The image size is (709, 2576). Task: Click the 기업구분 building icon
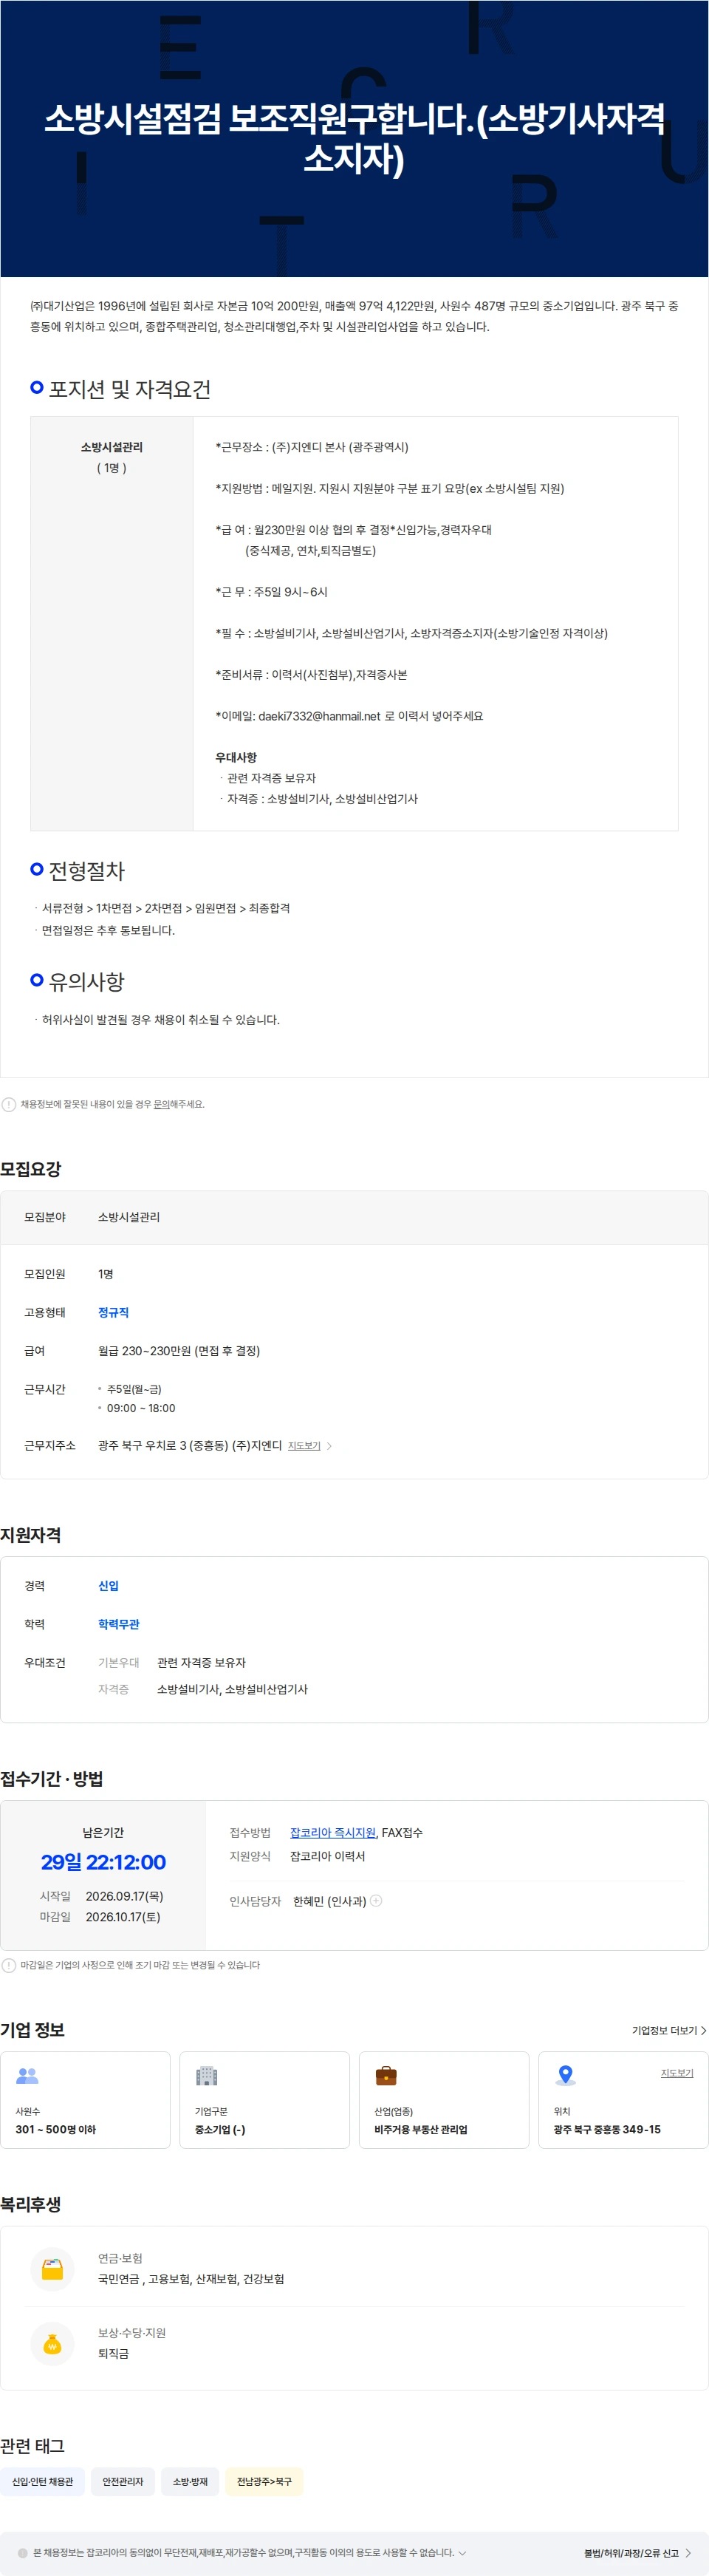click(206, 2076)
